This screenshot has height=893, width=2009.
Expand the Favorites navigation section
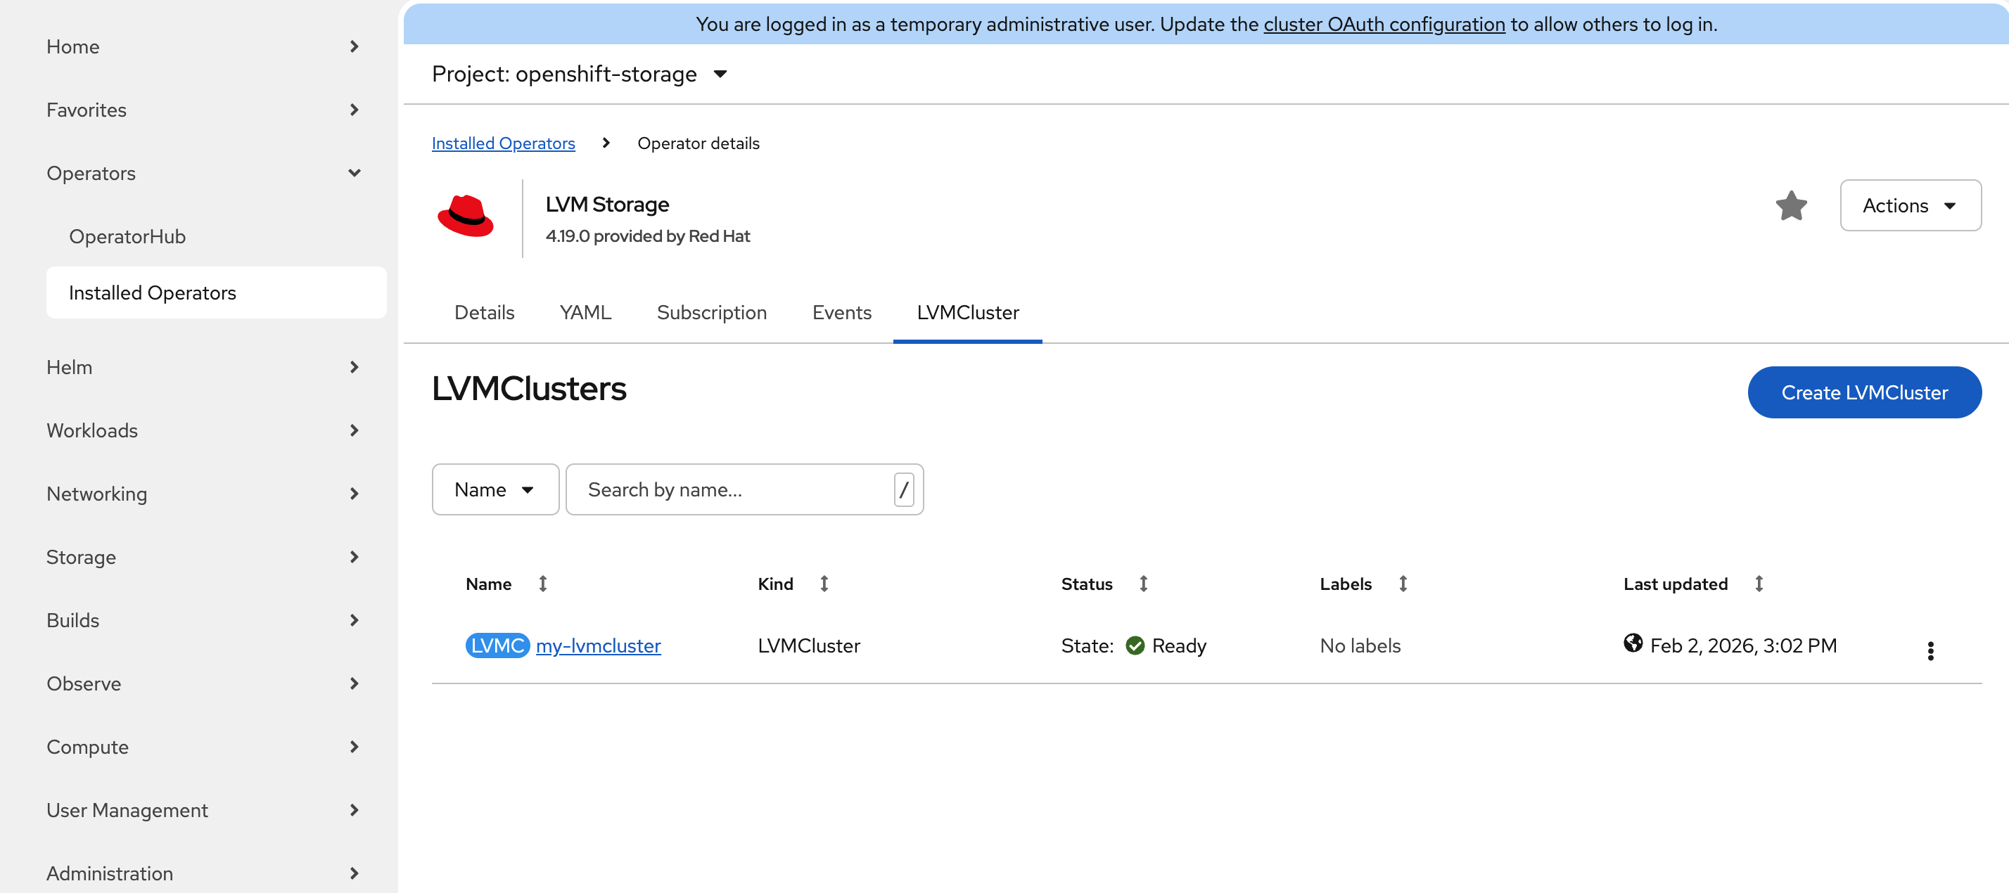(204, 110)
